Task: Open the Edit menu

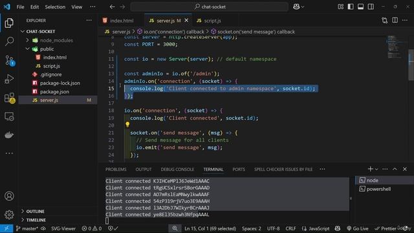Action: 34,7
